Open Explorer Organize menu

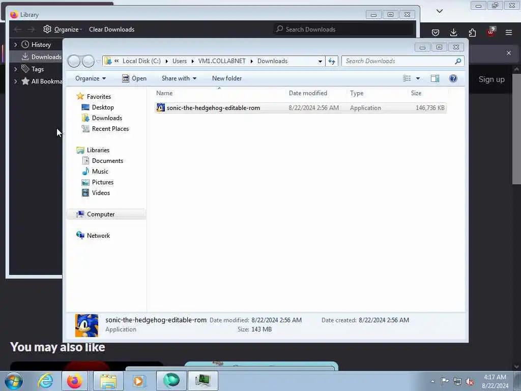pyautogui.click(x=91, y=78)
